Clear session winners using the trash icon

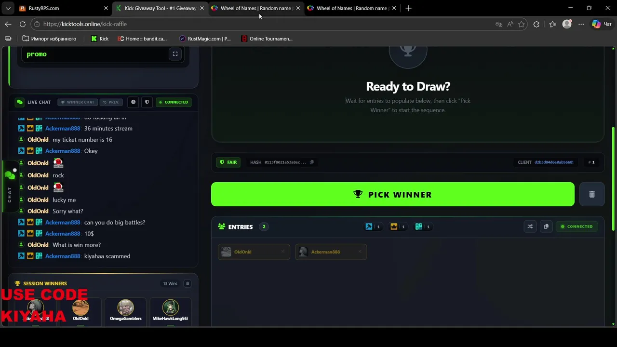(188, 283)
